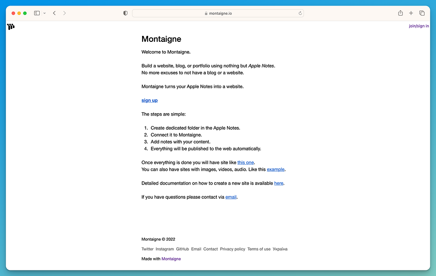Viewport: 436px width, 276px height.
Task: Open the Terms of use footer link
Action: click(259, 249)
